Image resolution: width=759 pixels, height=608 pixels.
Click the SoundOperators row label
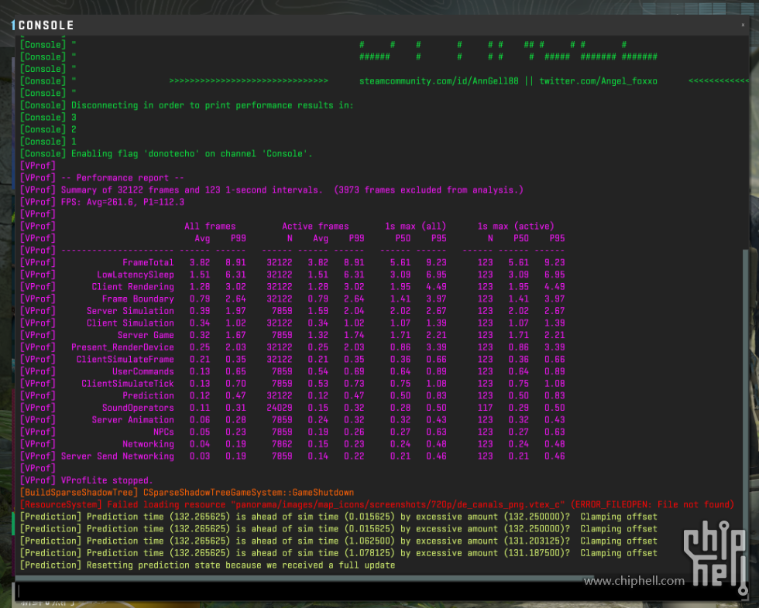coord(138,408)
